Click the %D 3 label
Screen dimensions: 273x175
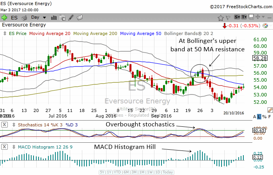click(71, 125)
